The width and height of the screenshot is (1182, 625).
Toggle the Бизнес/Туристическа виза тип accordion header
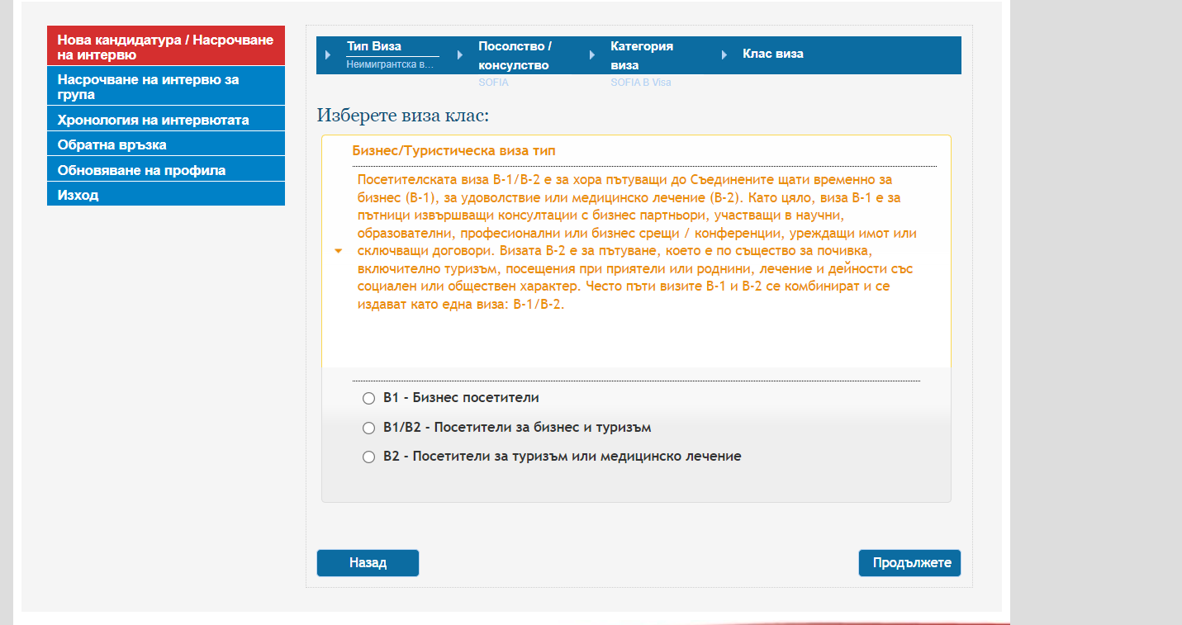pos(453,151)
